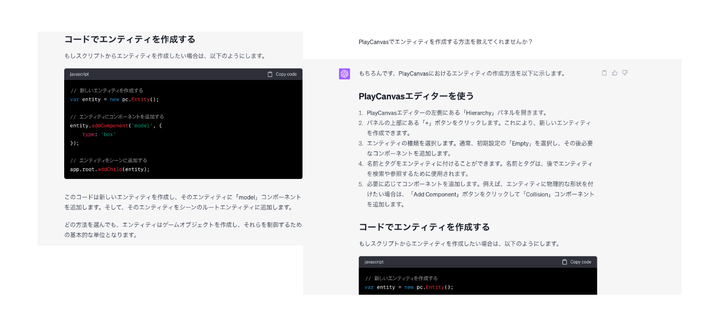Click 'もしスクリプトから' sentence in the left screenshot
This screenshot has height=326, width=719.
pyautogui.click(x=165, y=56)
